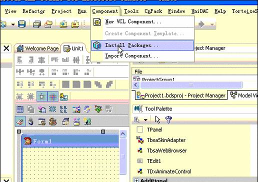The height and width of the screenshot is (182, 258).
Task: Choose New VCL Component menu entry
Action: coord(133,21)
